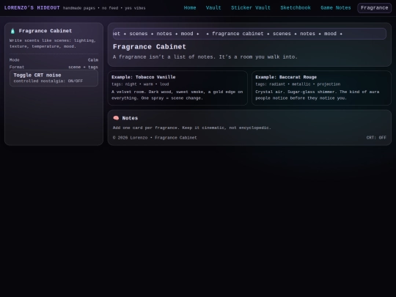This screenshot has width=396, height=297.
Task: Click the 'Notes' section heading
Action: pos(130,118)
